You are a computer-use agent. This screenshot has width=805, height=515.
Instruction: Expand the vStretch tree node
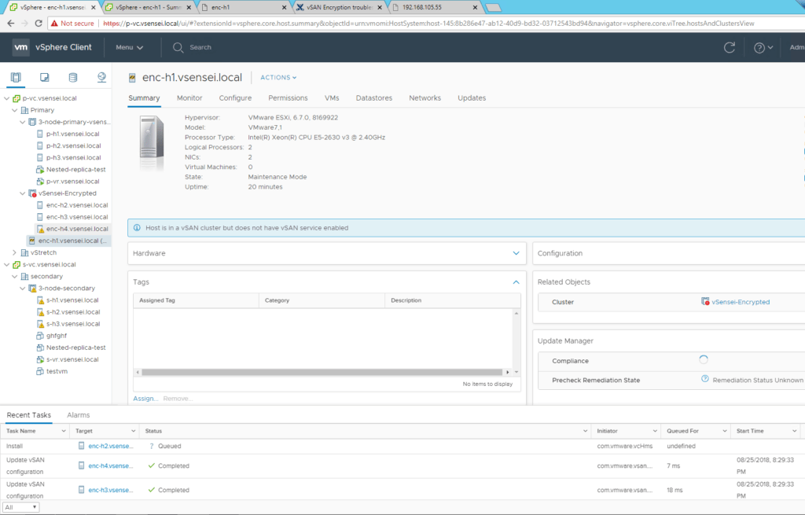(15, 252)
